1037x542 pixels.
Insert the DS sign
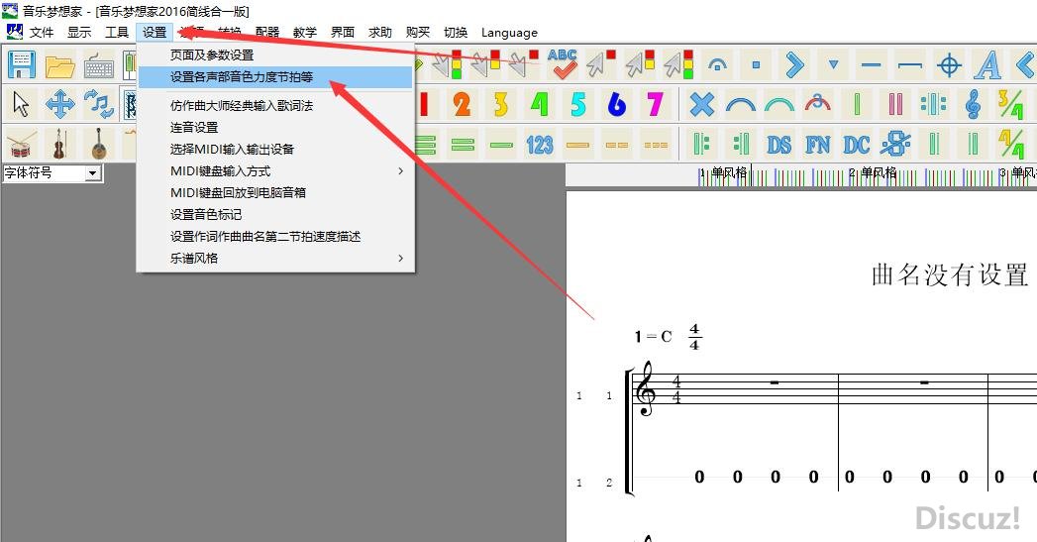coord(779,144)
